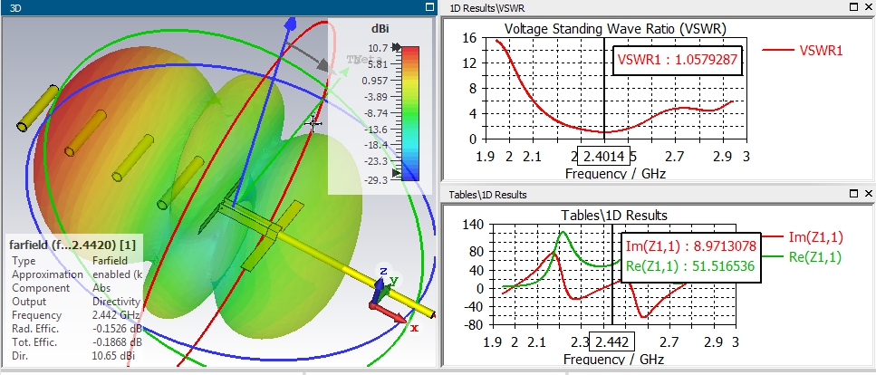Click the XYZ coordinate axis triad
The width and height of the screenshot is (876, 375).
click(386, 294)
